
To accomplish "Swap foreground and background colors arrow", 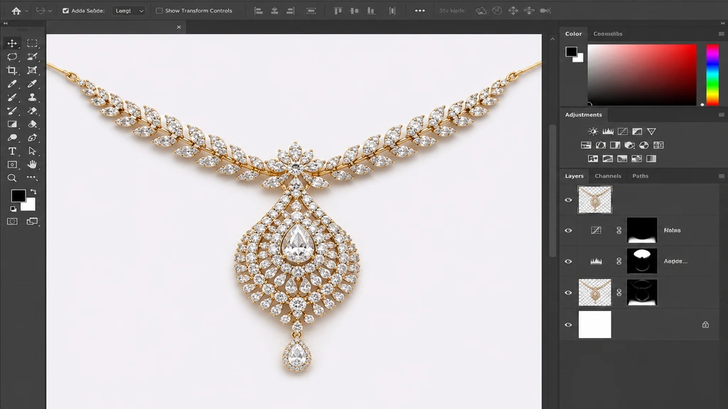I will 33,192.
